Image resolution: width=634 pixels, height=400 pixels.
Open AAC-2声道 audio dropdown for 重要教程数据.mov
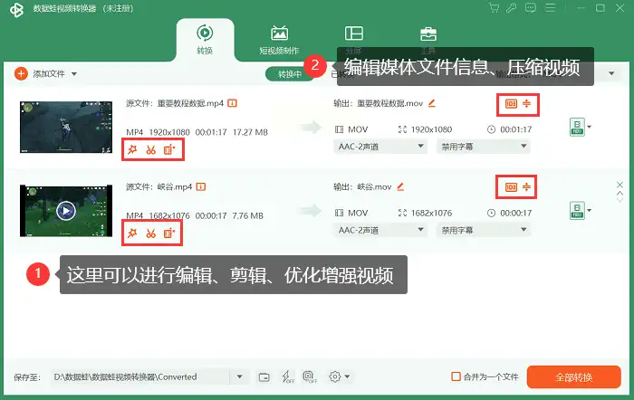380,147
